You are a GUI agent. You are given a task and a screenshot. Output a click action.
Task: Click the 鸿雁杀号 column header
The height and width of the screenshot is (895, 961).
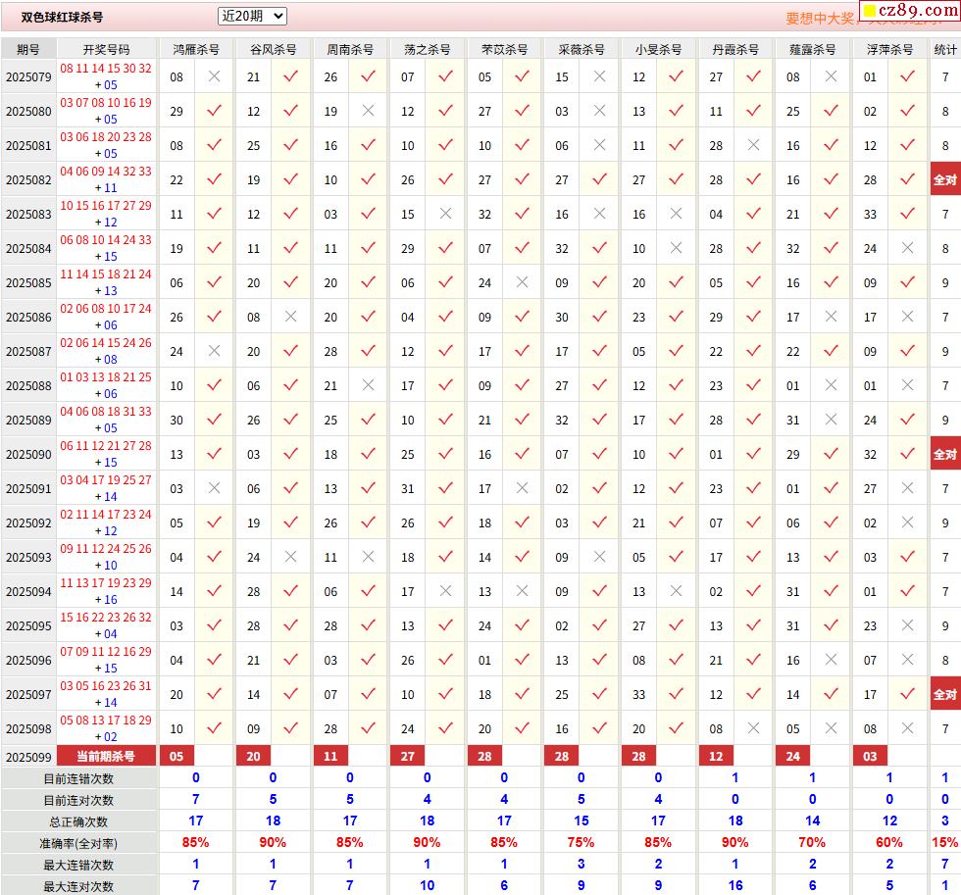coord(195,49)
